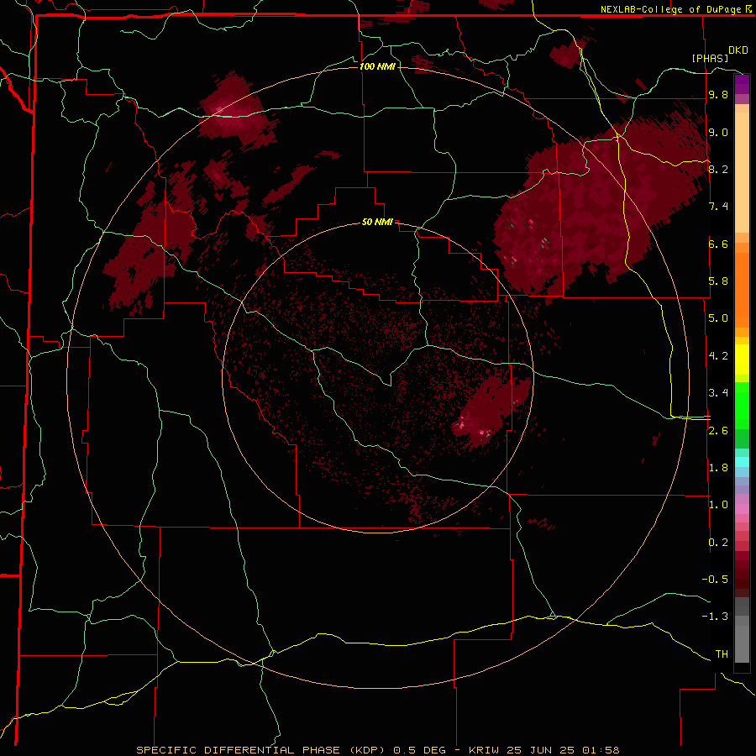The height and width of the screenshot is (756, 756).
Task: Select the 50 NMI range ring label
Action: click(x=377, y=223)
